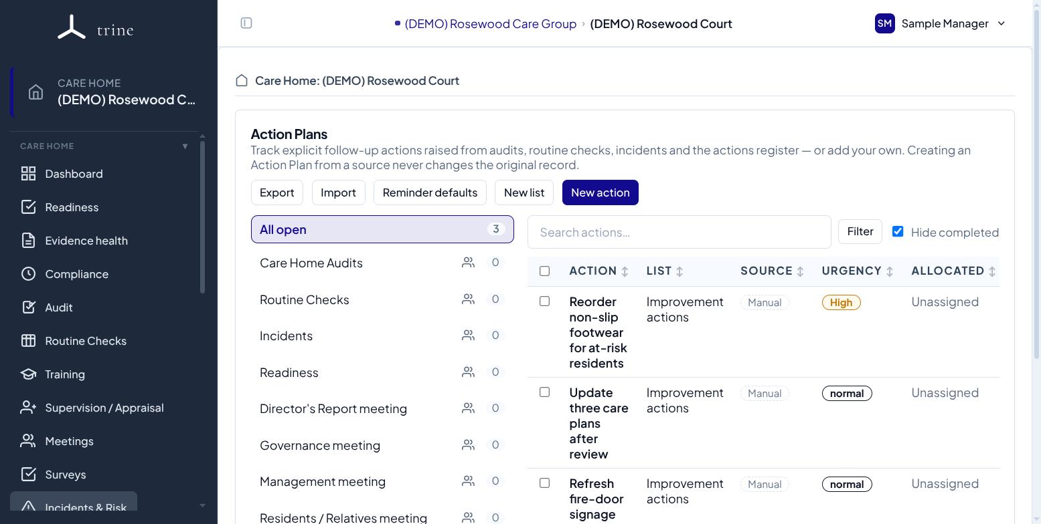Click the Routine Checks table icon

pos(28,341)
